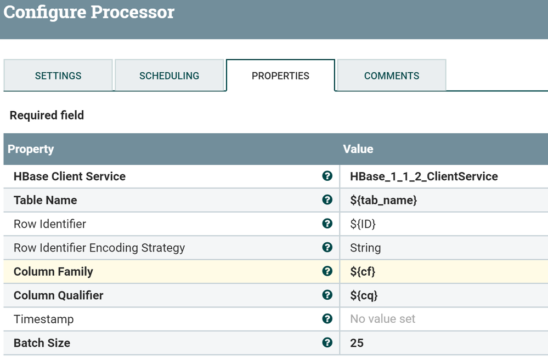Click help icon for Timestamp property
The width and height of the screenshot is (548, 360).
pyautogui.click(x=327, y=319)
